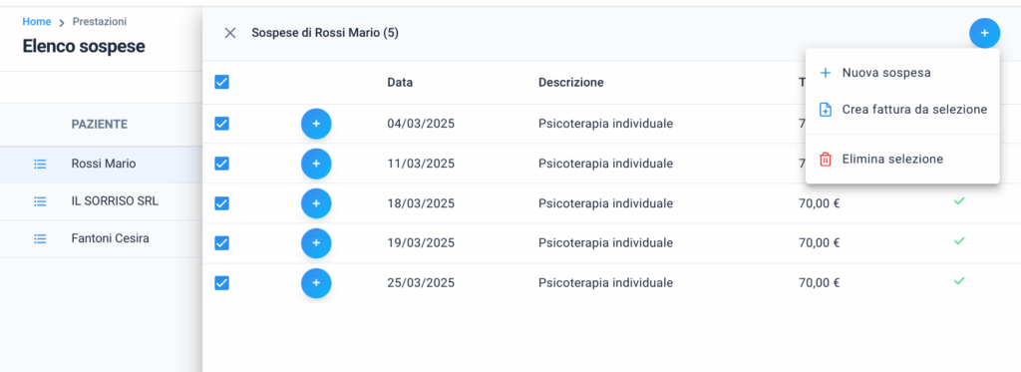Image resolution: width=1021 pixels, height=372 pixels.
Task: Toggle the select-all checkbox in table header
Action: (x=222, y=82)
